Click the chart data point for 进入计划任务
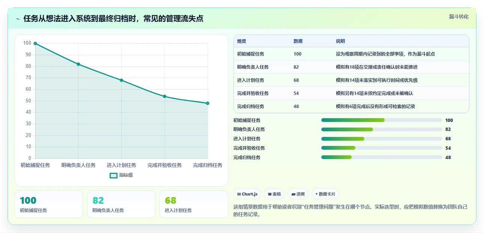 pos(121,80)
